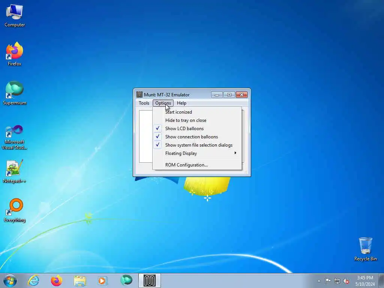Open the clock showing 3:45 PM
384x288 pixels.
[x=365, y=281]
